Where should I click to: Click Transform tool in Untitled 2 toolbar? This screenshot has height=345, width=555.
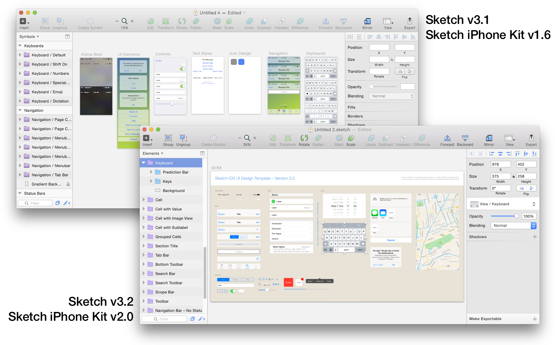click(288, 138)
